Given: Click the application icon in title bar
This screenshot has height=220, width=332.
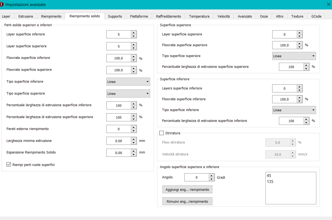Looking at the screenshot, I should click(x=2, y=4).
